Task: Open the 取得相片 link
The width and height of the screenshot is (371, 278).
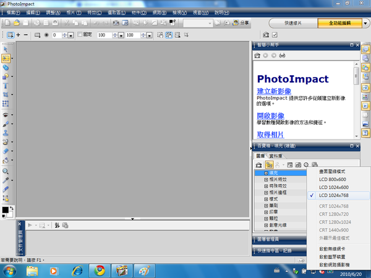Action: (271, 135)
